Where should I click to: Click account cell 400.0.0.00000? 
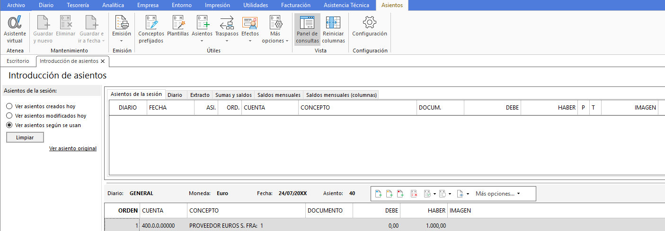163,226
